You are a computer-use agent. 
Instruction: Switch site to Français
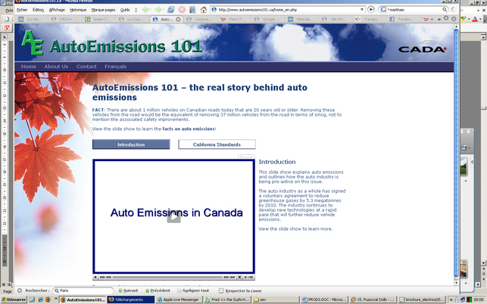point(116,67)
